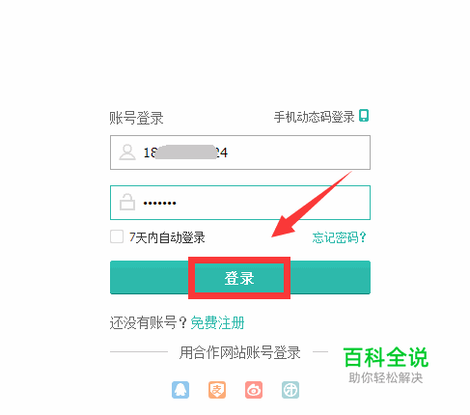
Task: Select the 账号登录 heading tab
Action: point(136,118)
